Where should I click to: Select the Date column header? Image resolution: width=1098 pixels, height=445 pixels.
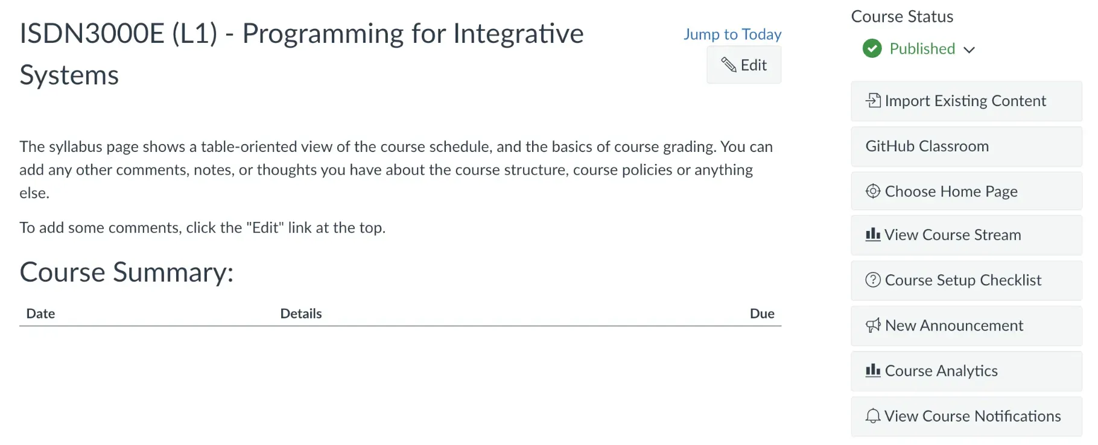click(40, 313)
